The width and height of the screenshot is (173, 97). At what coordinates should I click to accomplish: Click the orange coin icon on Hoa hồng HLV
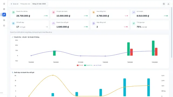click(x=94, y=12)
